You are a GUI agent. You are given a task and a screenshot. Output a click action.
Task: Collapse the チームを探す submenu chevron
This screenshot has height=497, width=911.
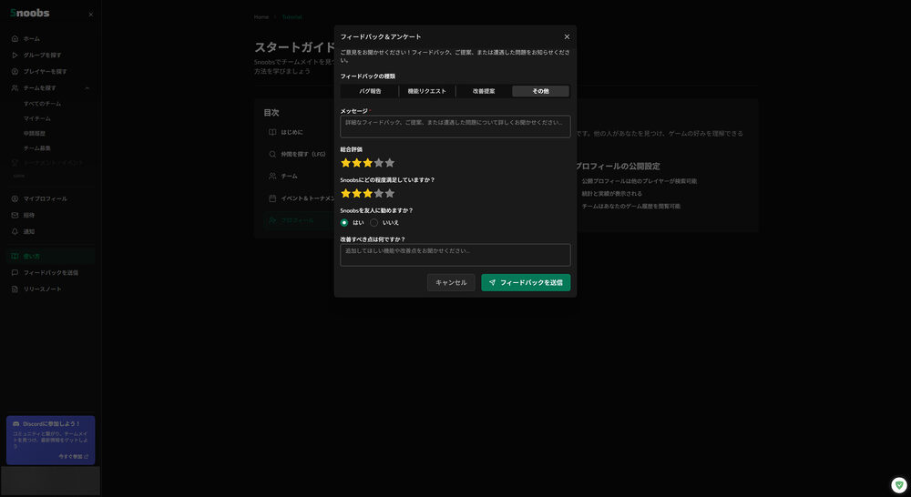(x=87, y=87)
